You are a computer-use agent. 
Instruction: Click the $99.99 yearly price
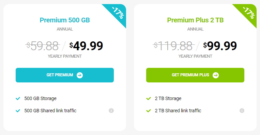[x=220, y=46]
